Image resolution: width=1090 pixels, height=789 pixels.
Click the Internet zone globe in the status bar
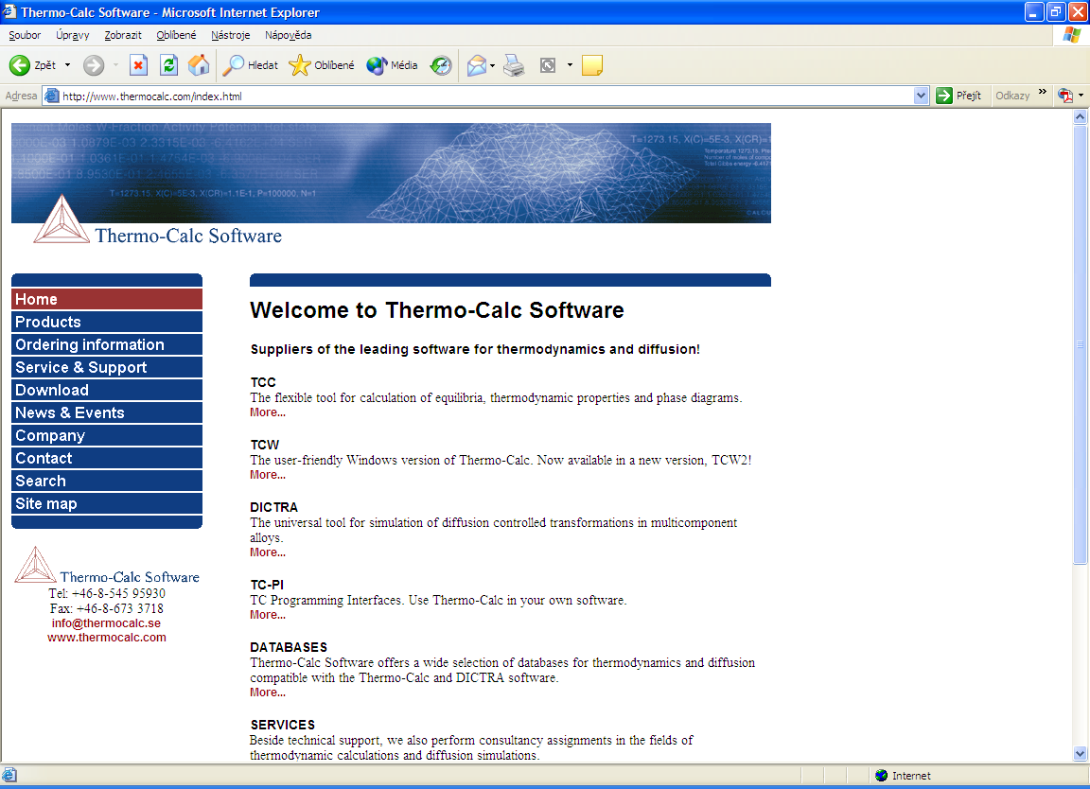882,775
